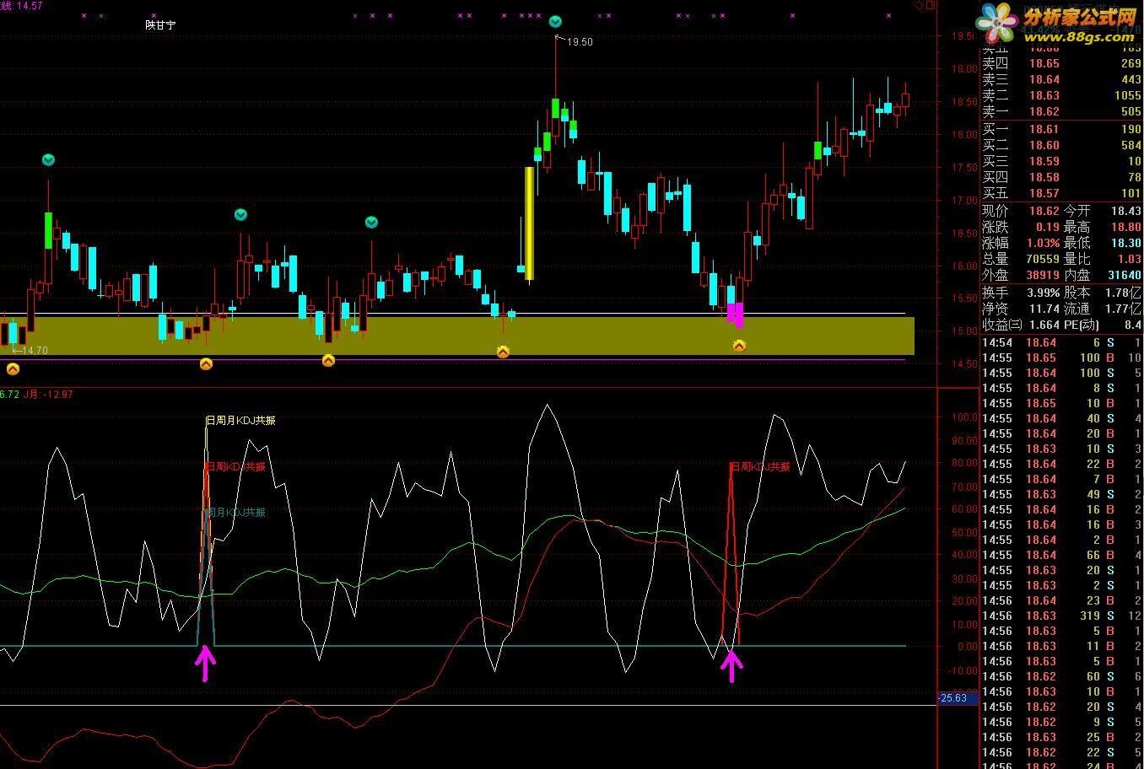Click the 涨幅 1.03% value
The image size is (1144, 769).
coord(1042,243)
